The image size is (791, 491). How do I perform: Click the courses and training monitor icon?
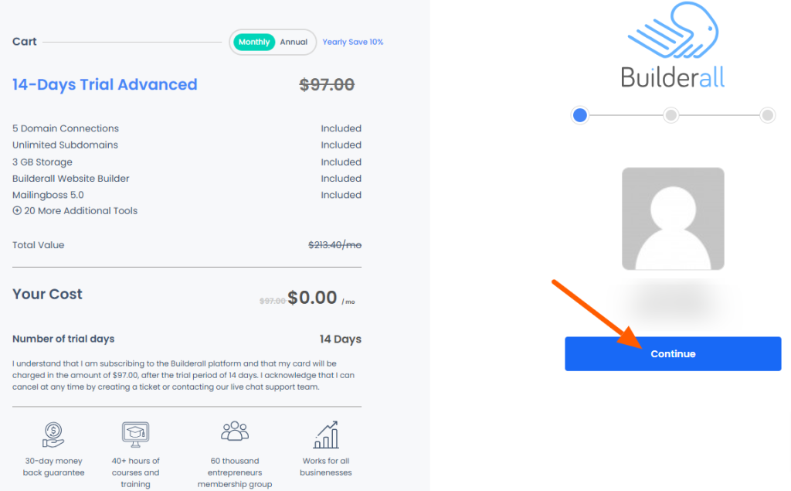point(135,435)
